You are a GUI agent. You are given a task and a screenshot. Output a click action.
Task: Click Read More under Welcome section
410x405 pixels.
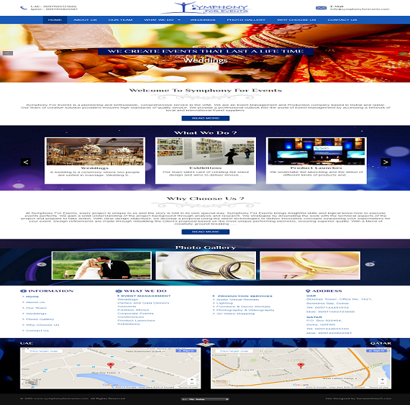click(x=206, y=118)
